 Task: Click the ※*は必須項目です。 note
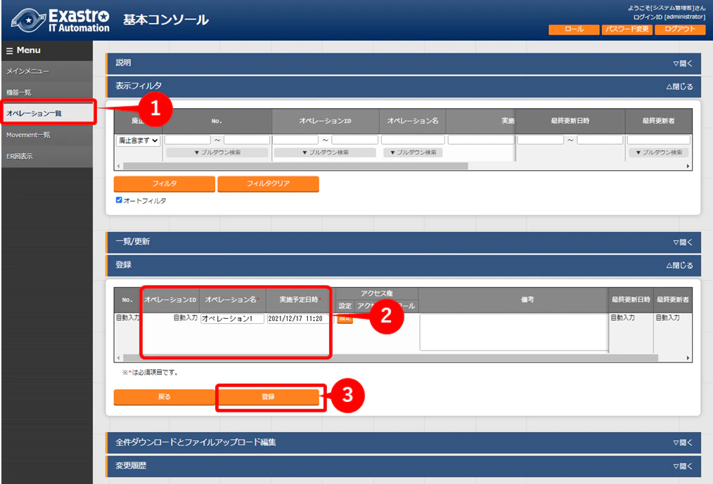click(x=150, y=372)
